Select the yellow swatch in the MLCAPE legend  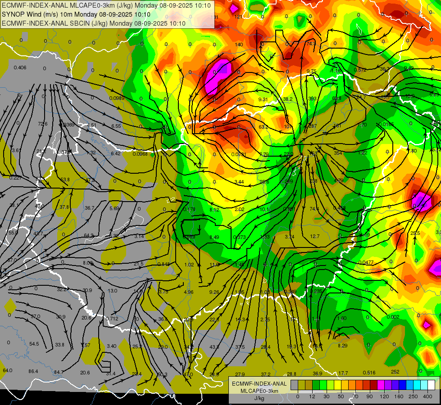(338, 385)
